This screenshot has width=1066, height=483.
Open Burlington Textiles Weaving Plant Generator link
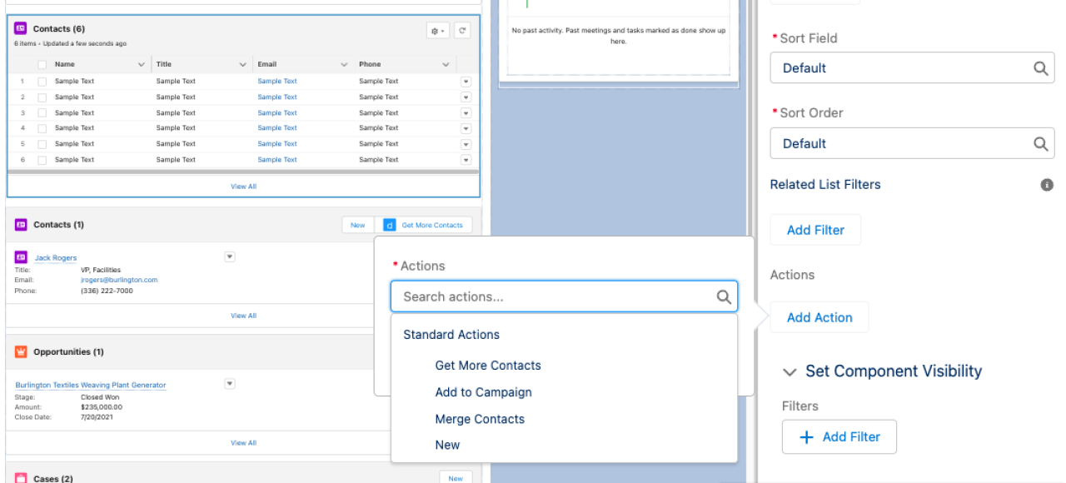[x=91, y=385]
